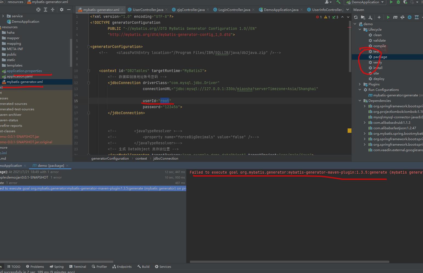Expand com.alibaba:druid:1.1.3 dependency

365,123
